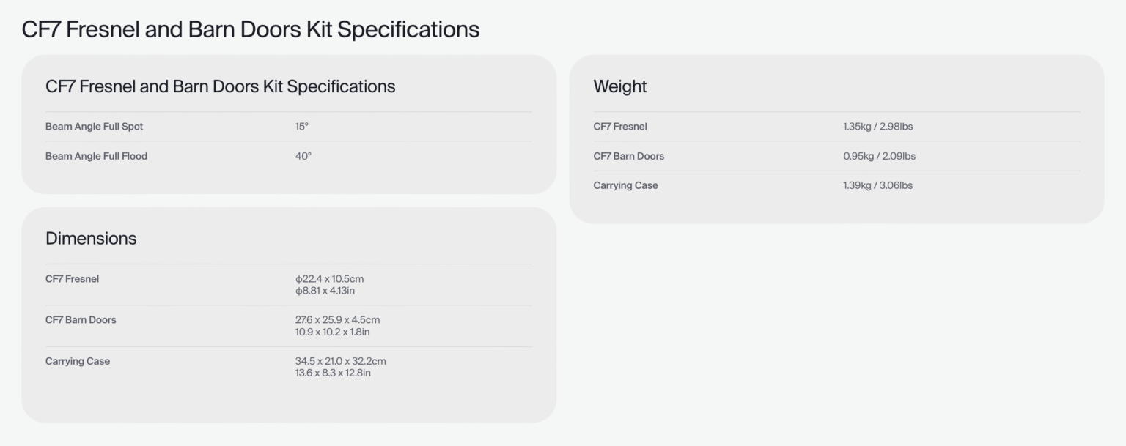Select the 1.35kg / 2.98lbs weight value
This screenshot has height=446, width=1126.
point(878,127)
